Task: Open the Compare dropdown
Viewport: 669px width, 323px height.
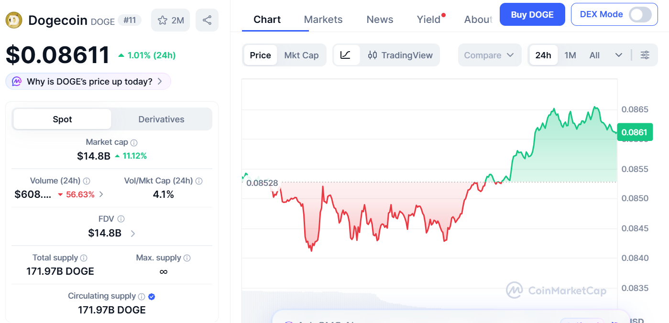Action: pos(489,55)
